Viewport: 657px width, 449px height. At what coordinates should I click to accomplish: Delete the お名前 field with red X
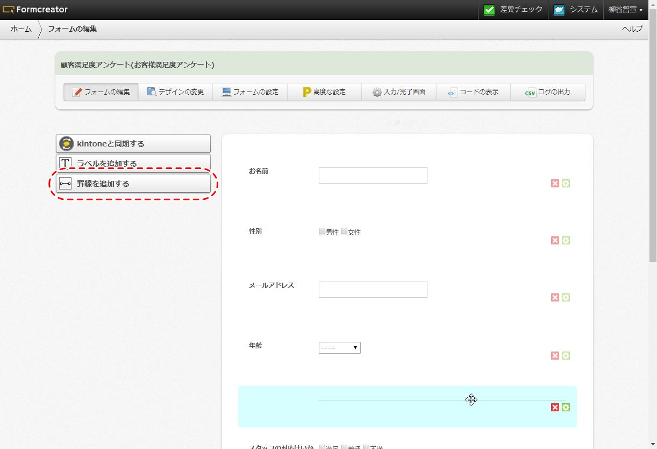click(555, 183)
